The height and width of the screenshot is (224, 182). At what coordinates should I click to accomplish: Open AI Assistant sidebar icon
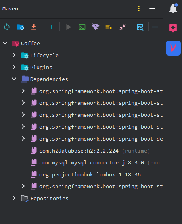(173, 28)
